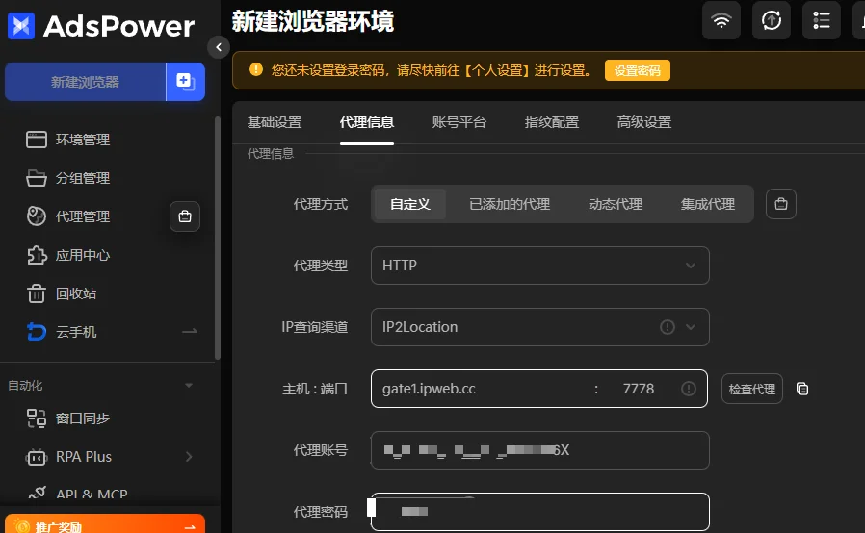865x533 pixels.
Task: Click the arrow icon beside 云手机
Action: click(189, 331)
